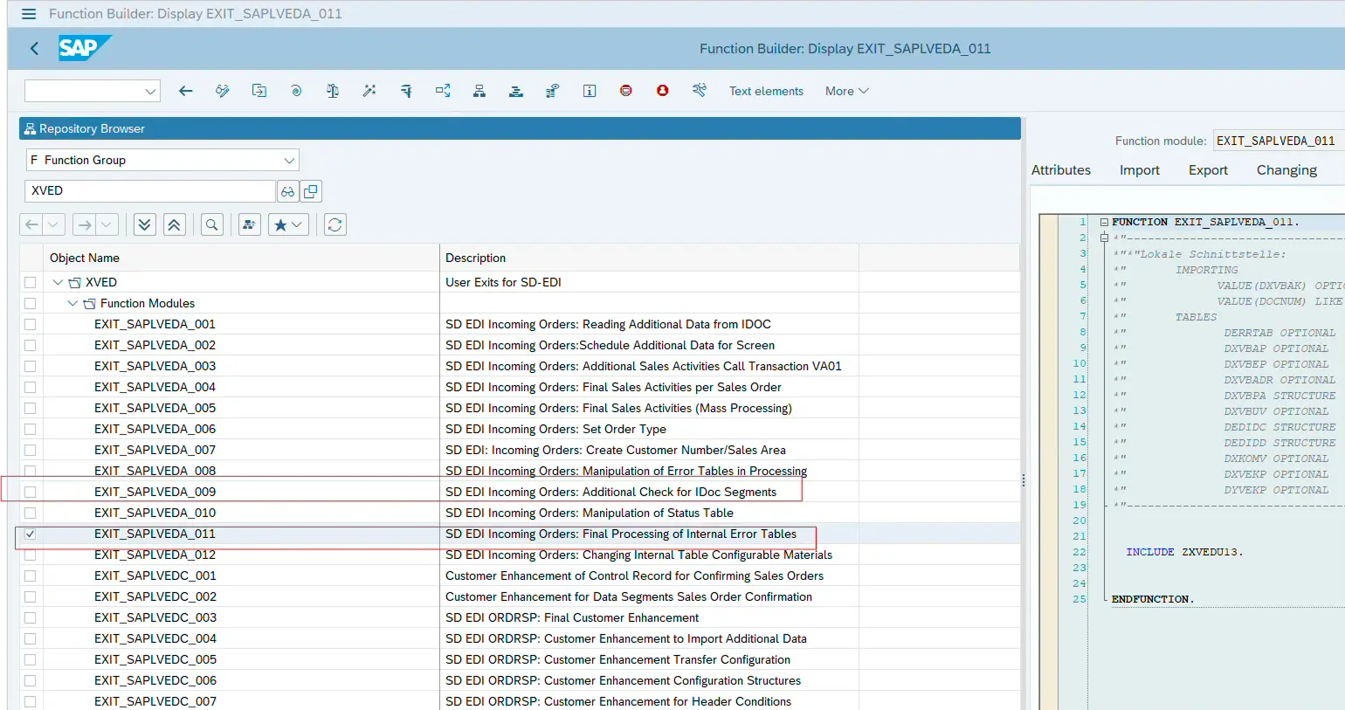Uncheck the EXIT_SAPLVEDA_011 row checkbox
1345x710 pixels.
pos(31,534)
